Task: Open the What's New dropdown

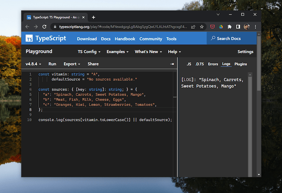Action: click(x=148, y=52)
